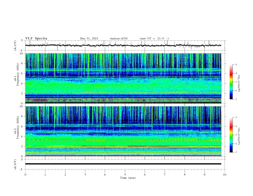The image size is (253, 196).
Task: Click the ch.1(V) waveform trace
Action: coord(123,45)
